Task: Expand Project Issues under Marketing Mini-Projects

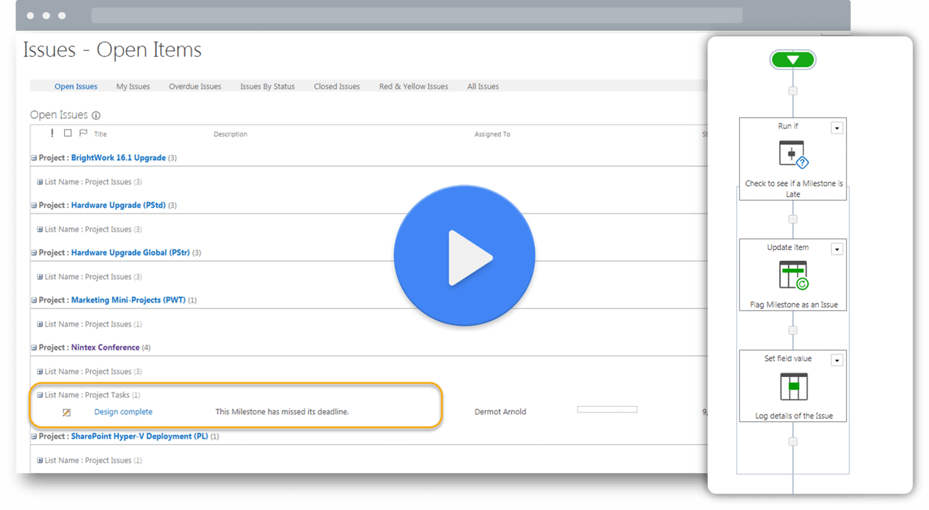Action: click(x=40, y=324)
